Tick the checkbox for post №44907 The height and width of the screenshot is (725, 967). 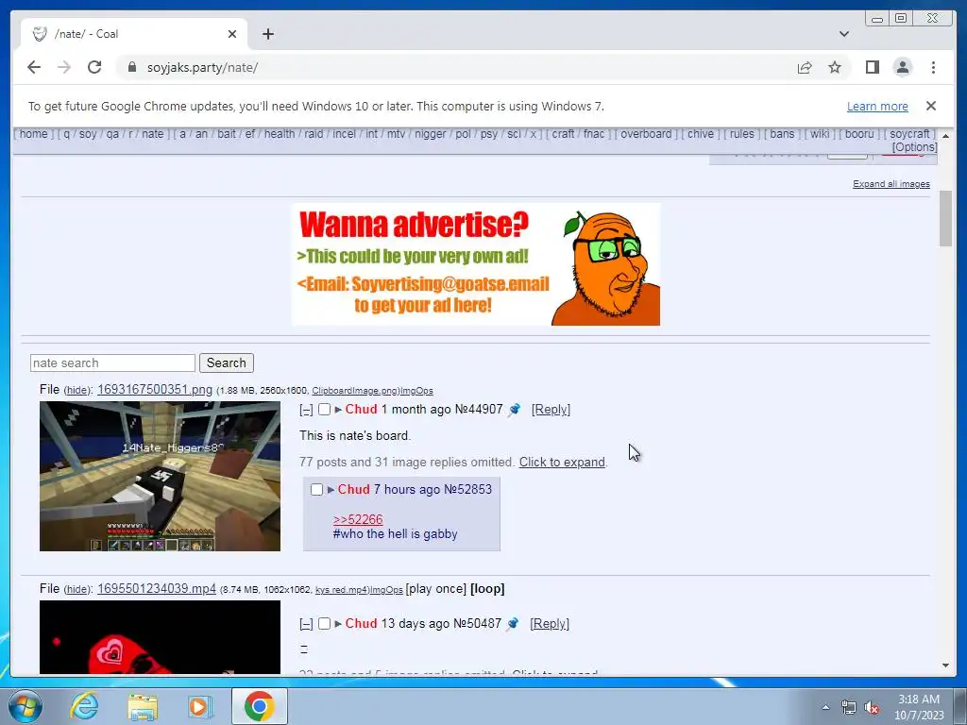325,410
